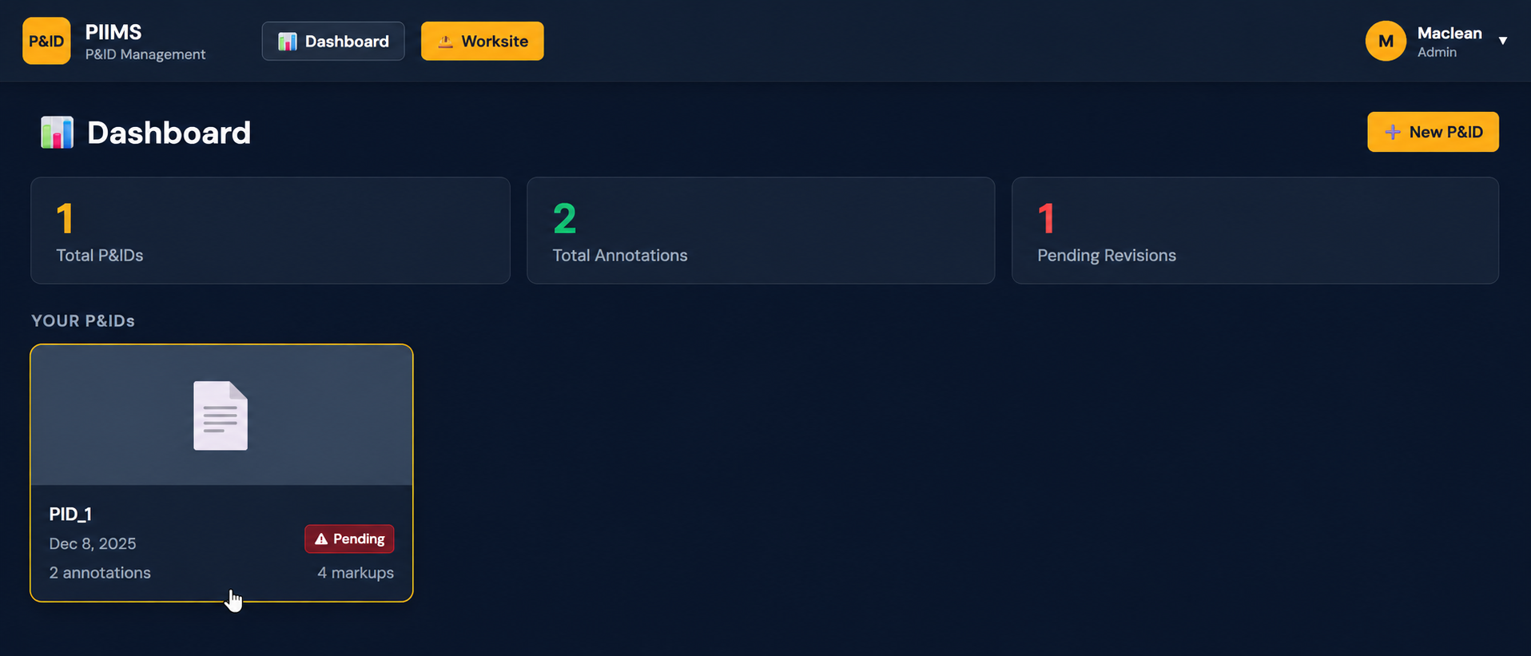Click the Maclean username text

1449,33
